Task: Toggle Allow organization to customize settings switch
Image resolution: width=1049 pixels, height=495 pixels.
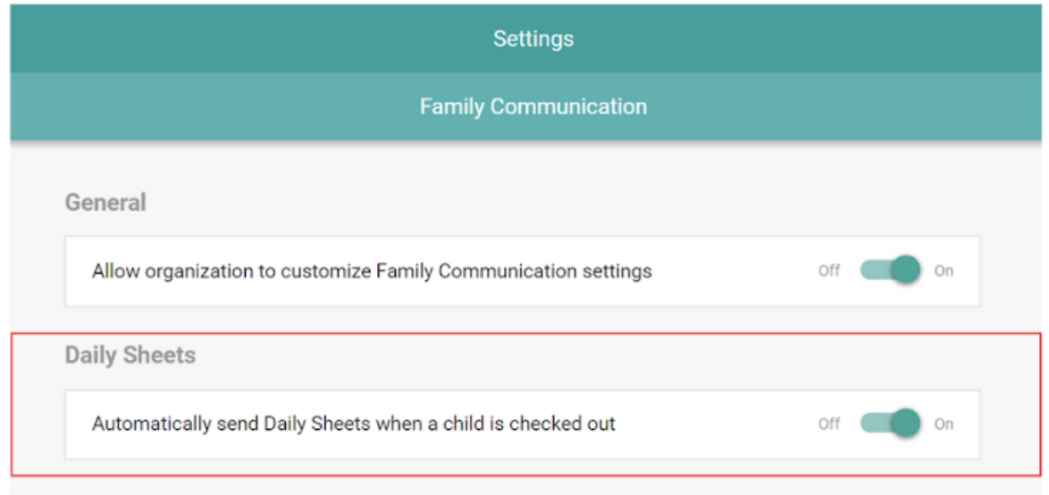Action: tap(890, 271)
